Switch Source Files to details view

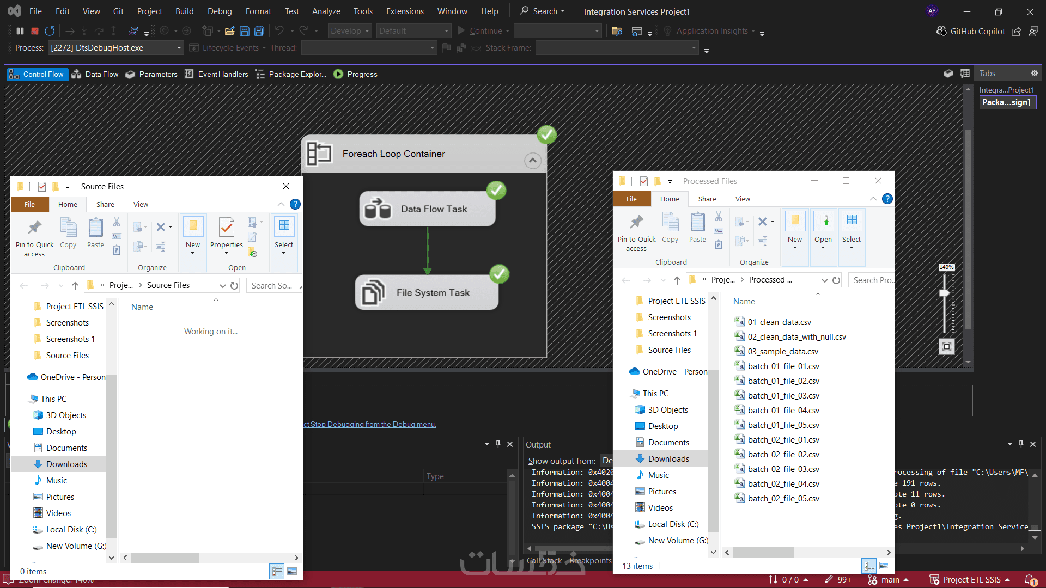click(277, 571)
